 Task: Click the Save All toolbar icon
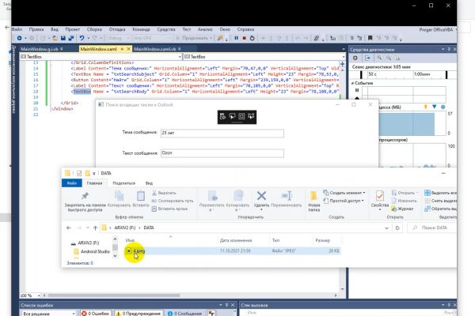coord(71,38)
